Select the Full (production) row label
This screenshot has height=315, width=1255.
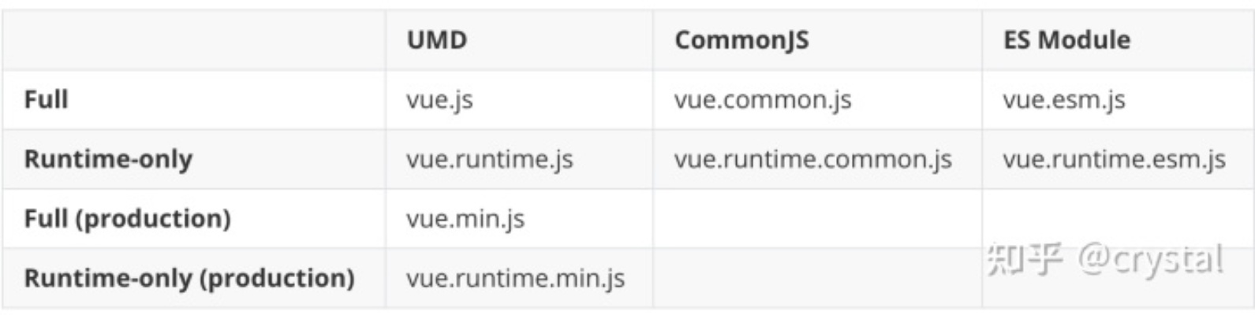[127, 218]
